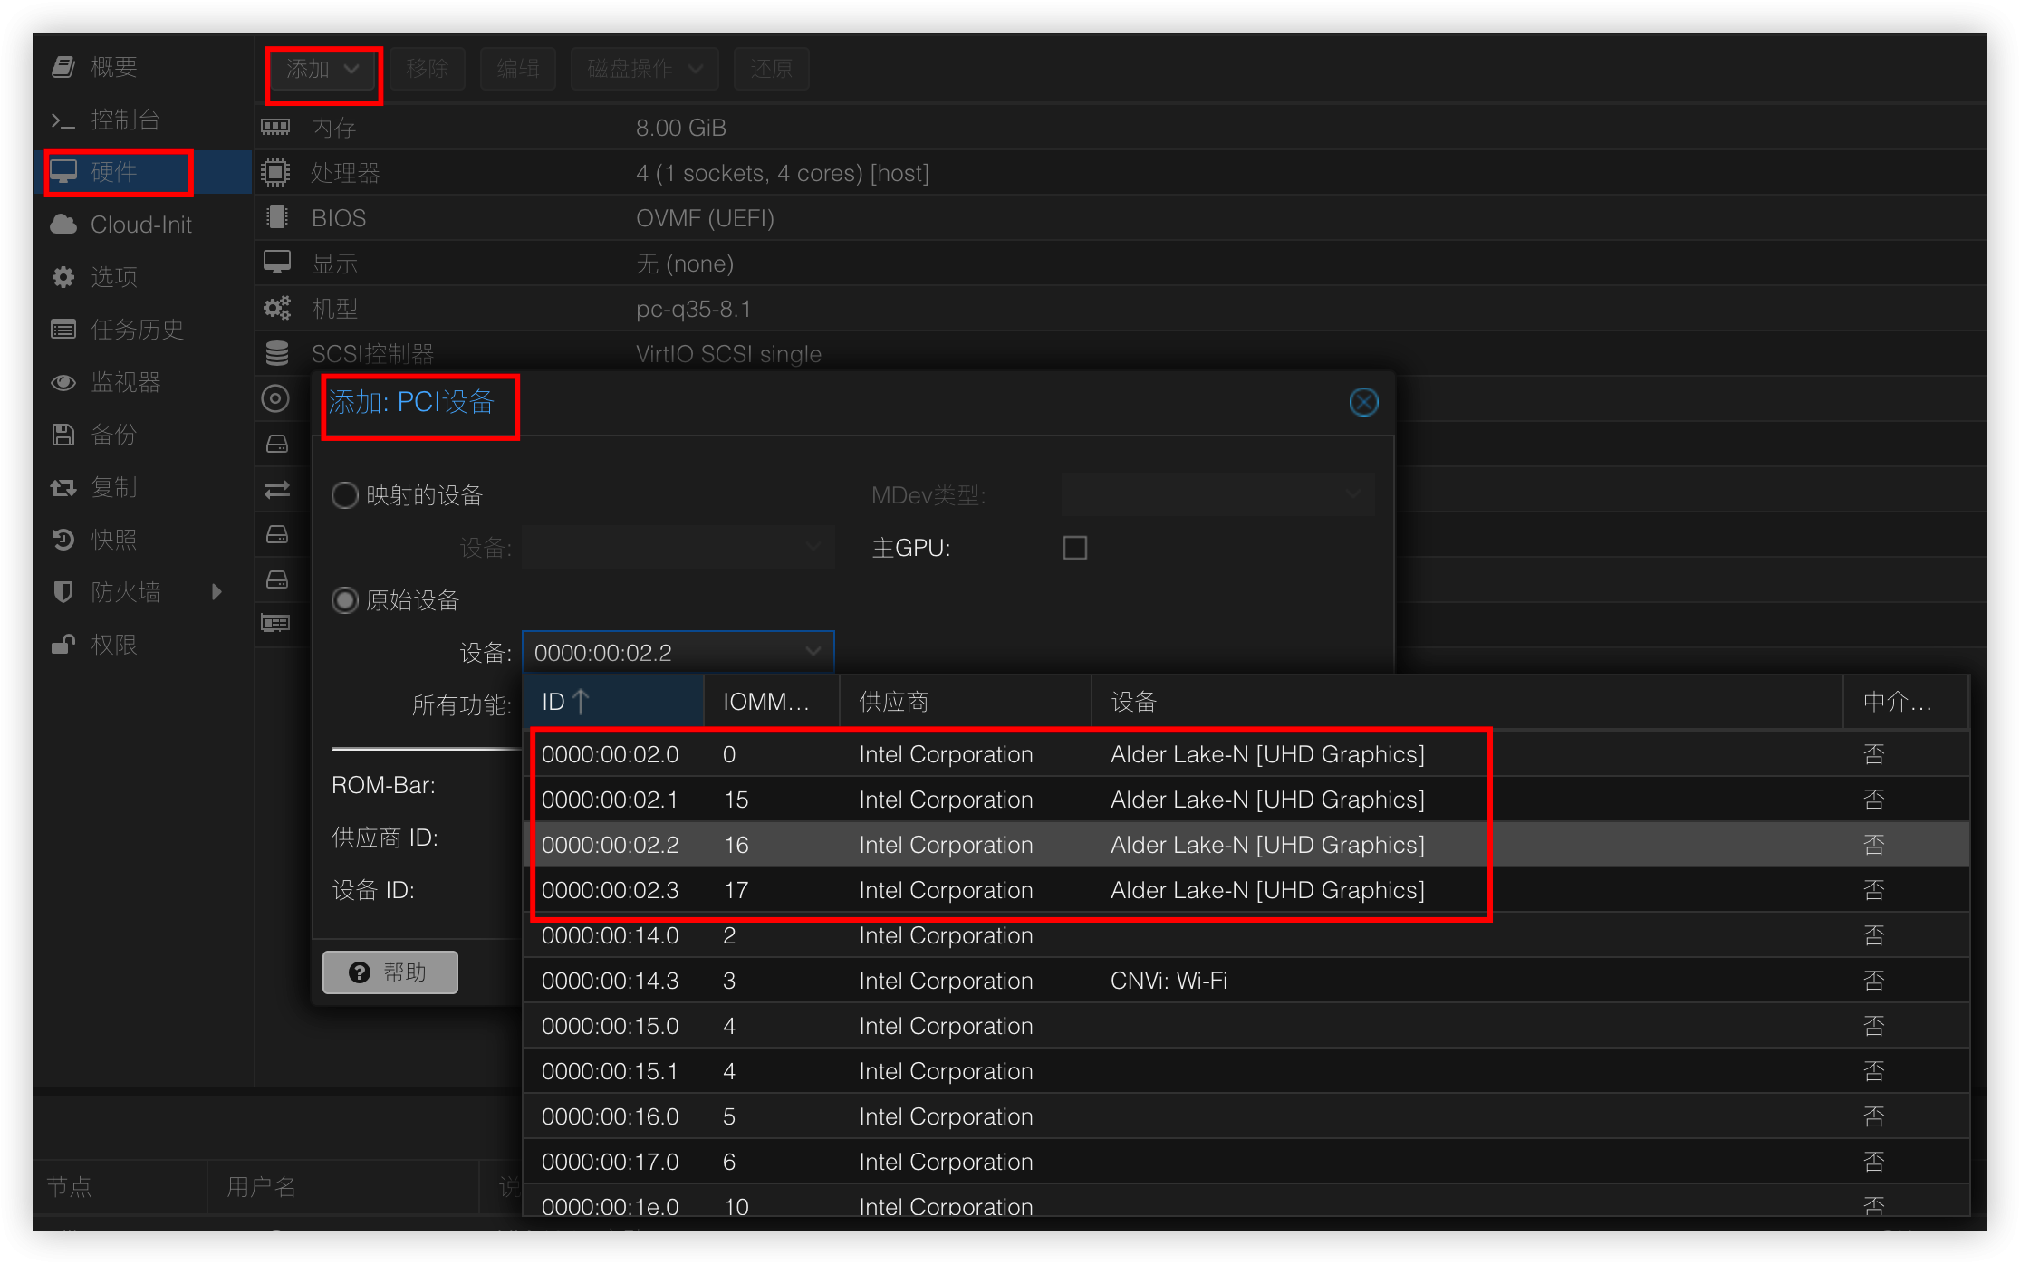
Task: Click the SCSI控制器 database icon
Action: 276,353
